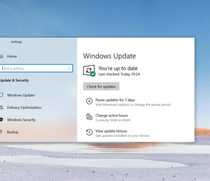This screenshot has height=181, width=210.
Task: Select Windows Update in the sidebar
Action: 21,95
